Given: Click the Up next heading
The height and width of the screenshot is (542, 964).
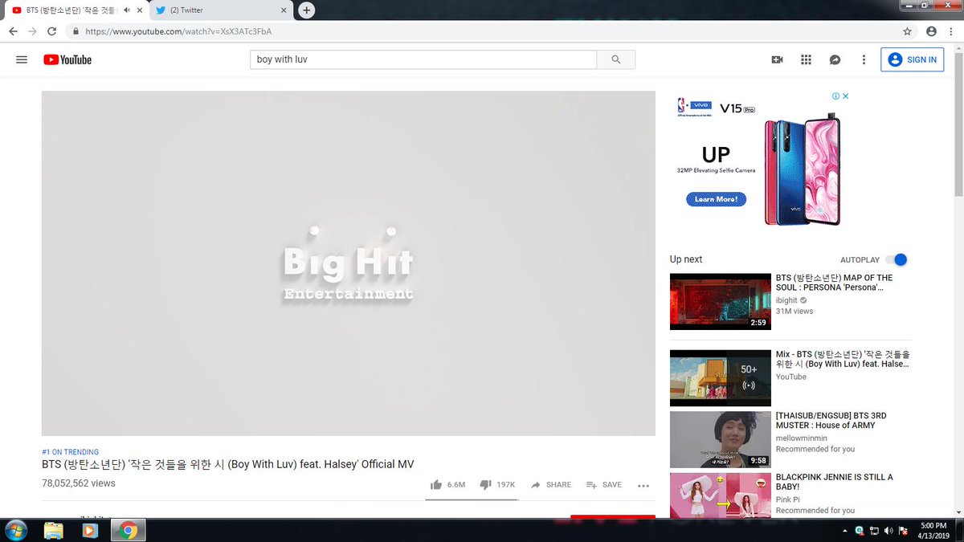Looking at the screenshot, I should tap(686, 259).
